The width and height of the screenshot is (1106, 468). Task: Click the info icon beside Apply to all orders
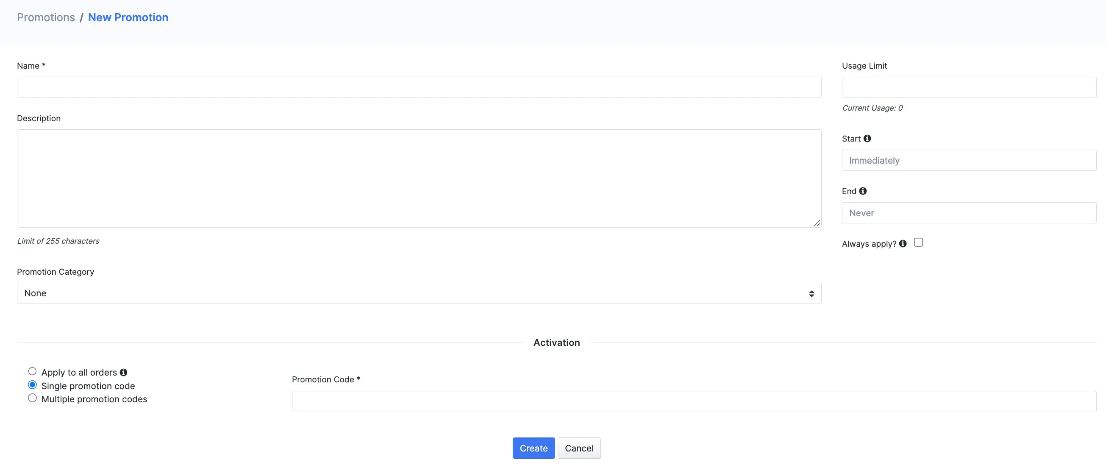click(x=123, y=372)
